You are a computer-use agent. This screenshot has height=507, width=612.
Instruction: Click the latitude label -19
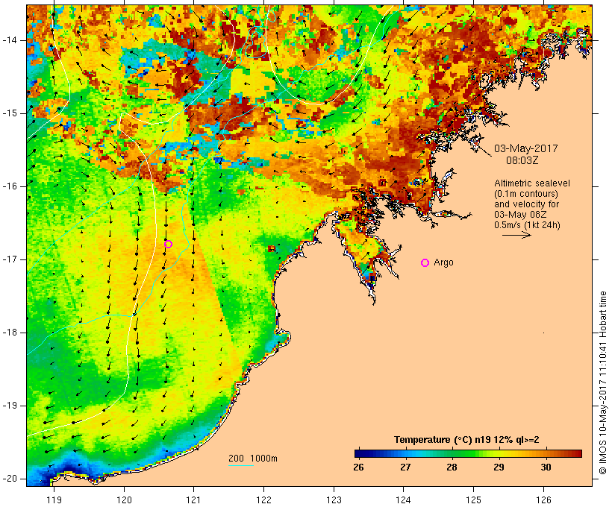9,406
